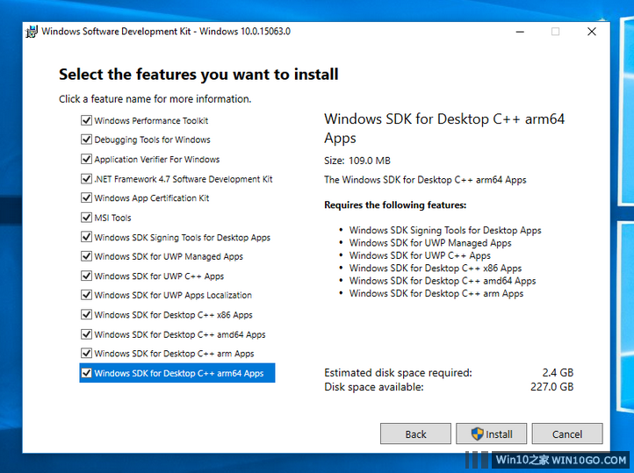Uncheck Windows Performance Toolkit checkbox
The height and width of the screenshot is (473, 634).
[86, 120]
